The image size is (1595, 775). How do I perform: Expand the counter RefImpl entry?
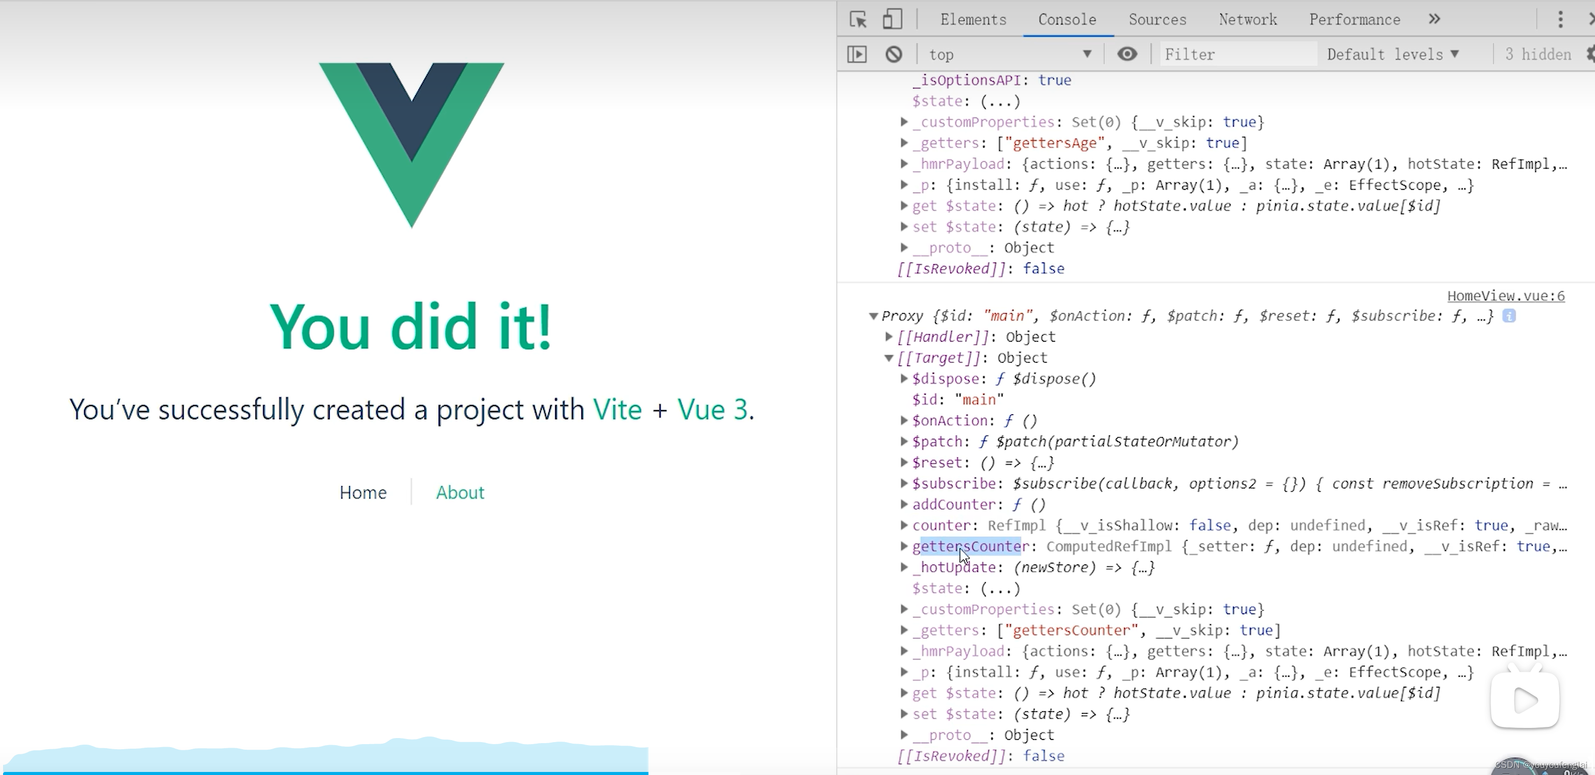click(904, 525)
